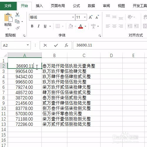The width and height of the screenshot is (147, 147).
Task: Toggle Underline formatting
Action: [x=45, y=26]
